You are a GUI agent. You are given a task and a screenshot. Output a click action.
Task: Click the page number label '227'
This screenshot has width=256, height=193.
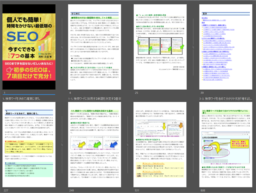coord(6,190)
